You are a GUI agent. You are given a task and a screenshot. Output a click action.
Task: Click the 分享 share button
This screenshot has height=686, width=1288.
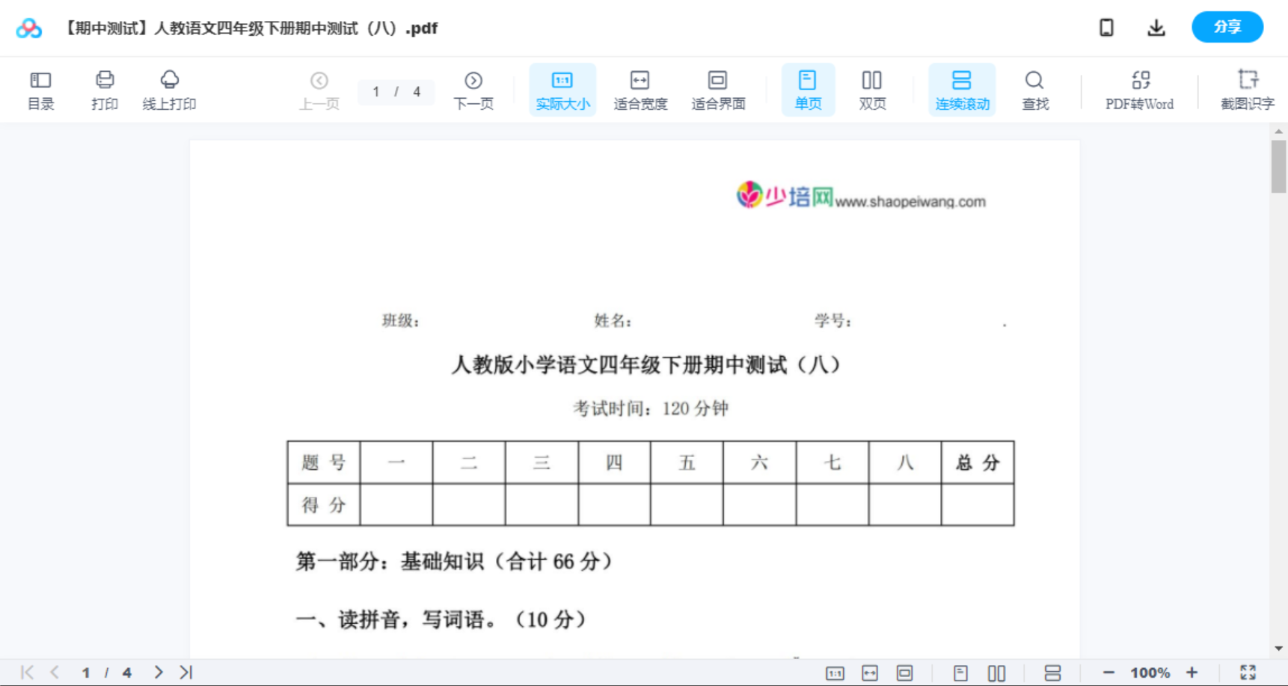[1227, 27]
